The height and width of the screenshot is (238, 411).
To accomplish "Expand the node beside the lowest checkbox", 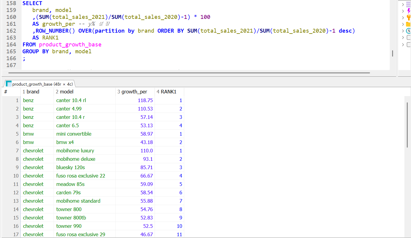I will (403, 44).
